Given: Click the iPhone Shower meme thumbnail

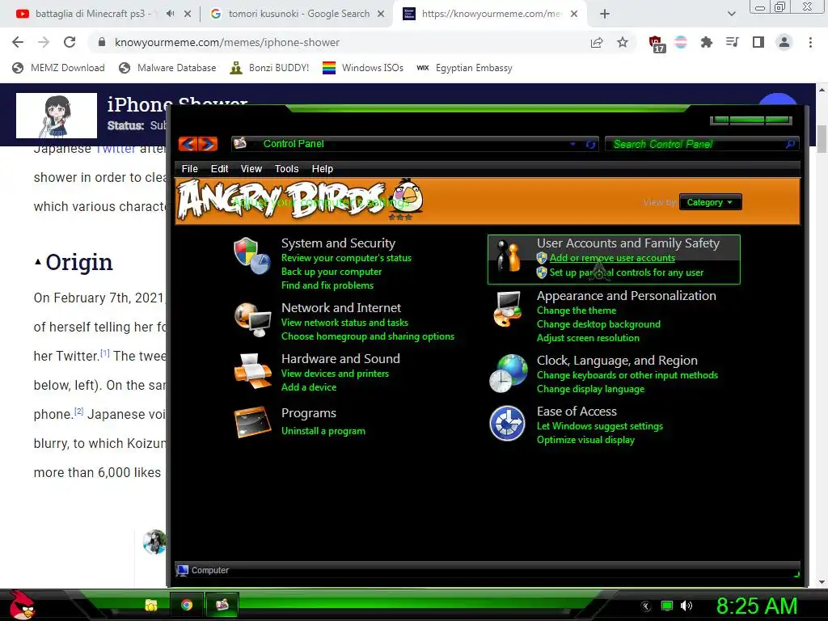Looking at the screenshot, I should pyautogui.click(x=57, y=116).
